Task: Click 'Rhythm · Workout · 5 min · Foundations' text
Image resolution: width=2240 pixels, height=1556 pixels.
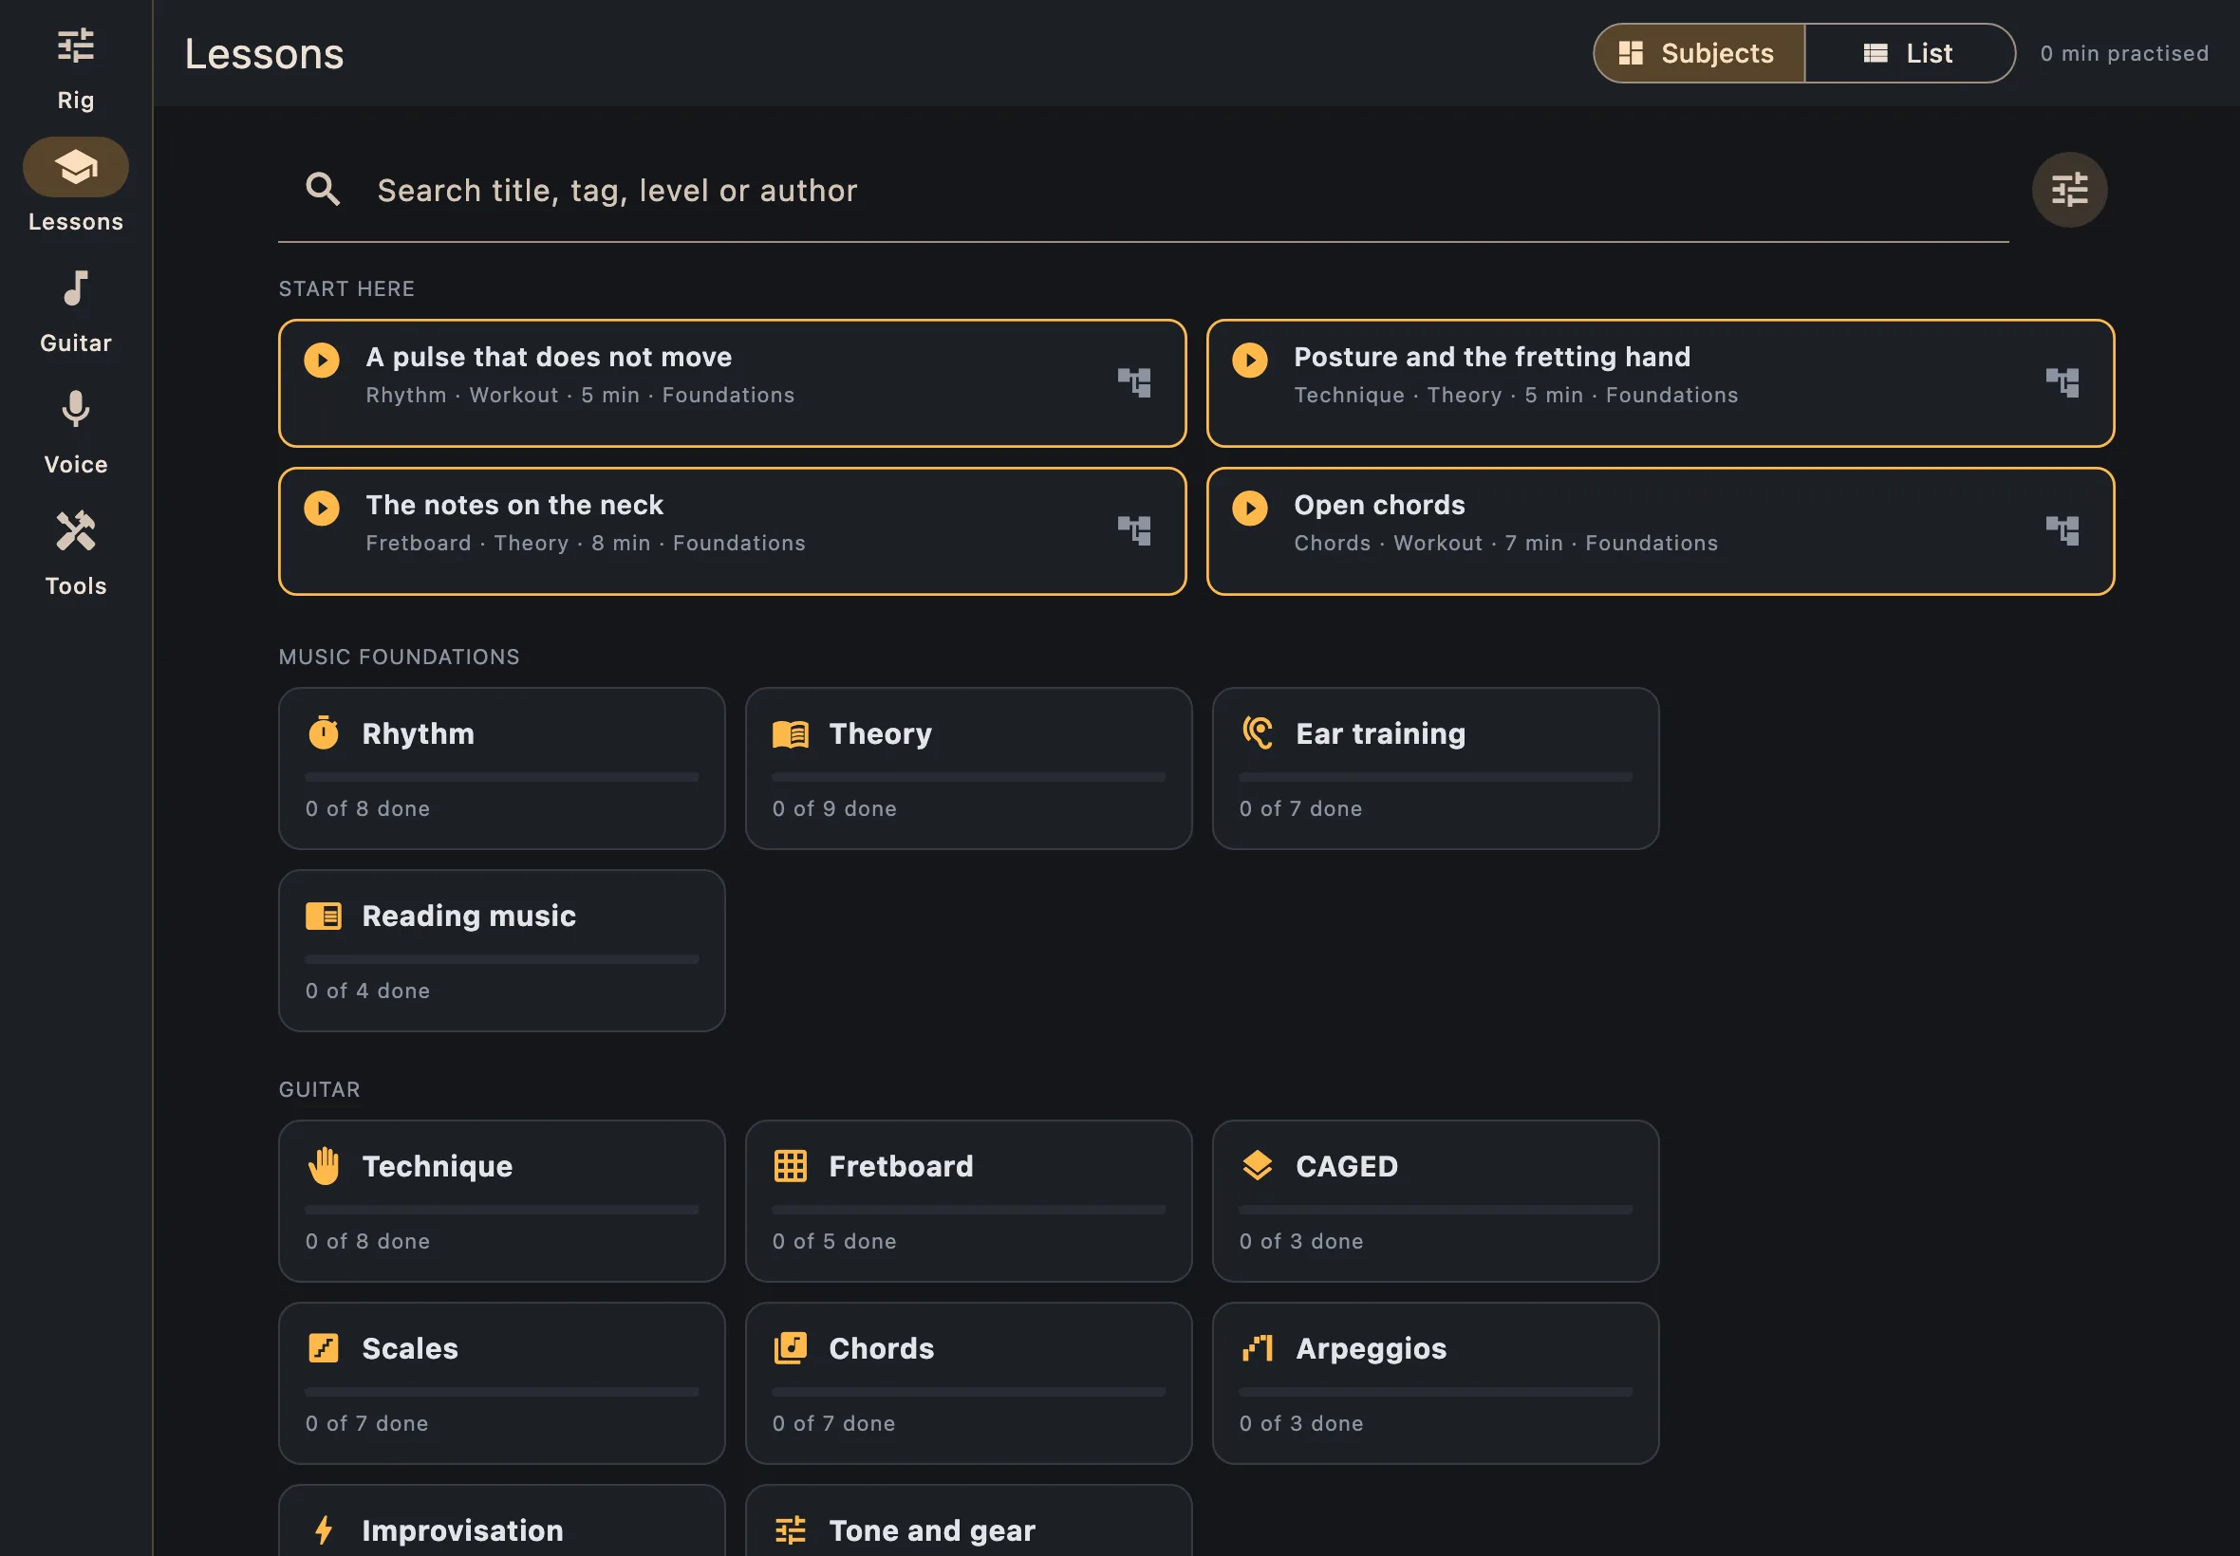Action: 580,395
